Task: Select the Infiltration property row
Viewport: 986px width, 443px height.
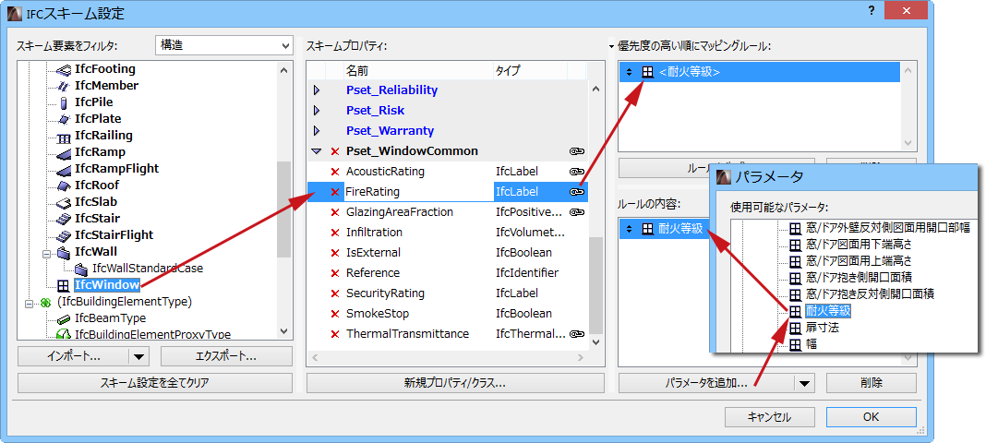Action: (447, 233)
